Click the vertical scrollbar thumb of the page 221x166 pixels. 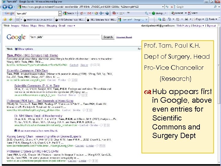tap(219, 65)
